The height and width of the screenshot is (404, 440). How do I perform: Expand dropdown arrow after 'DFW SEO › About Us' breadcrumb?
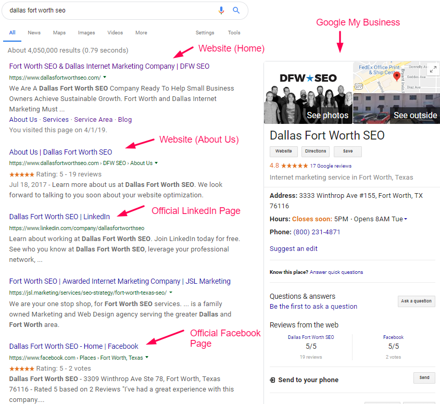tap(156, 163)
